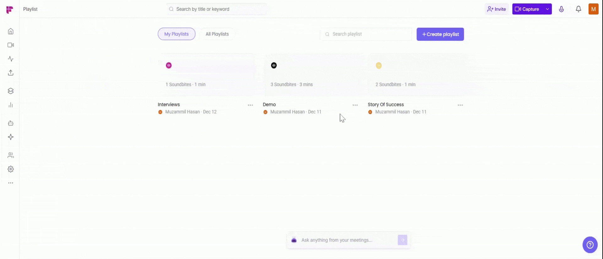603x259 pixels.
Task: Click the microphone record icon
Action: [x=561, y=9]
